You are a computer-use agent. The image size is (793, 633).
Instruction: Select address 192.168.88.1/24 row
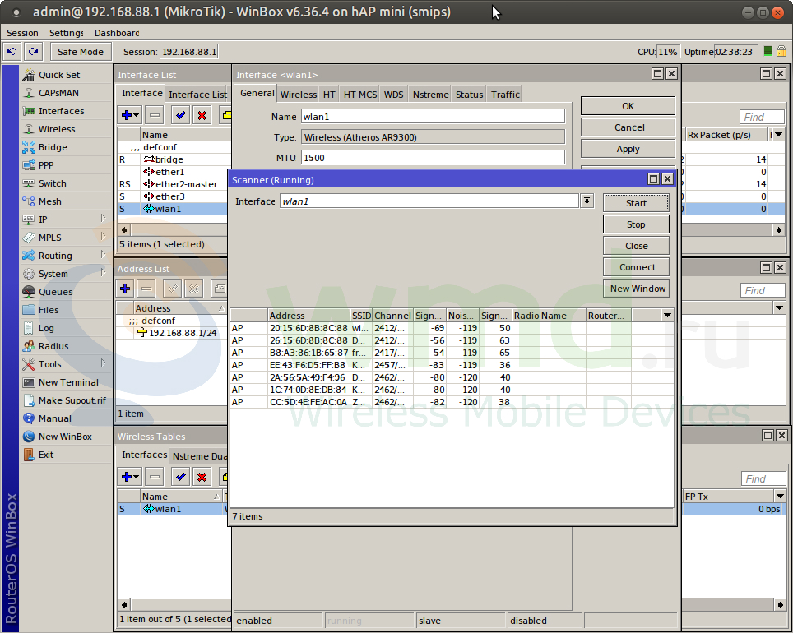172,333
